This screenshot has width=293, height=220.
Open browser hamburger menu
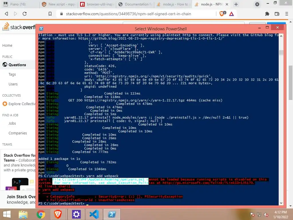click(x=287, y=14)
